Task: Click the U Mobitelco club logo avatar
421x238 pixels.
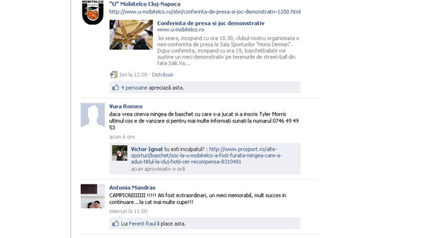Action: [x=93, y=12]
